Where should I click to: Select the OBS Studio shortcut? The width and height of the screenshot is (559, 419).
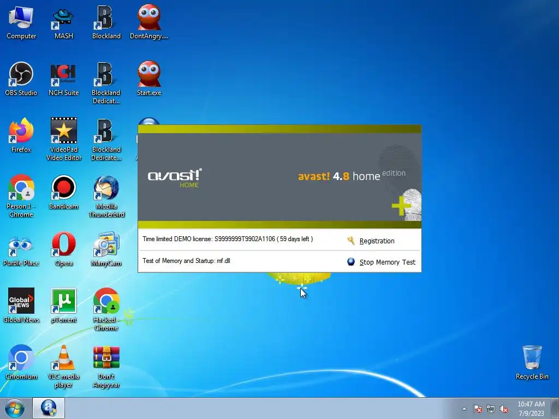(21, 79)
